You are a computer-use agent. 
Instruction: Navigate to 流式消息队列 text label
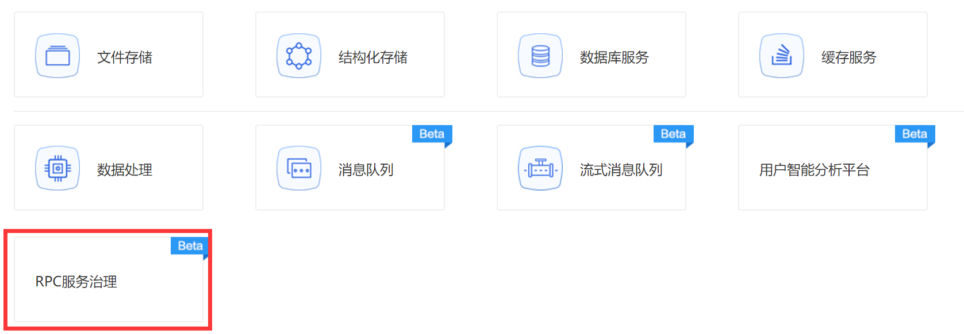(x=621, y=170)
